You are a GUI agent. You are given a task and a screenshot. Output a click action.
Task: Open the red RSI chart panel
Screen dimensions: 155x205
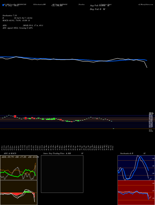point(136,193)
